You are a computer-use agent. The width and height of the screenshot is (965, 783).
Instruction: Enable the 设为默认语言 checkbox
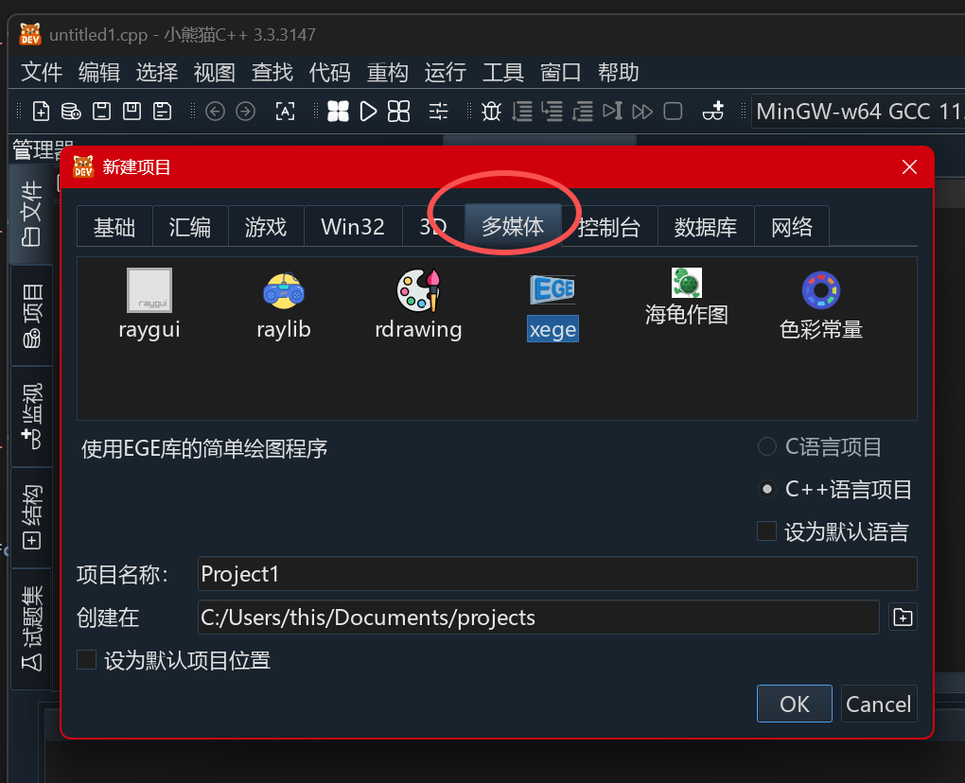pyautogui.click(x=767, y=531)
